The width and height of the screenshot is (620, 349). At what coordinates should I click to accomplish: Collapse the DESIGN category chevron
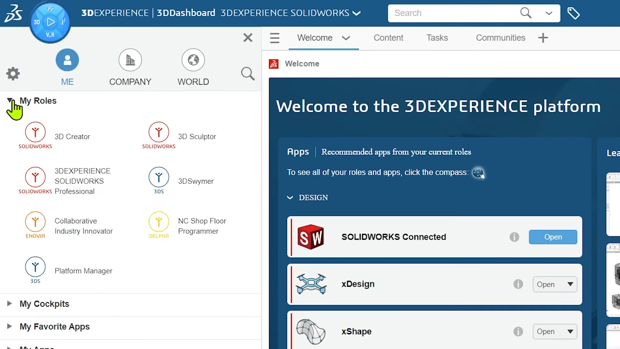point(290,197)
